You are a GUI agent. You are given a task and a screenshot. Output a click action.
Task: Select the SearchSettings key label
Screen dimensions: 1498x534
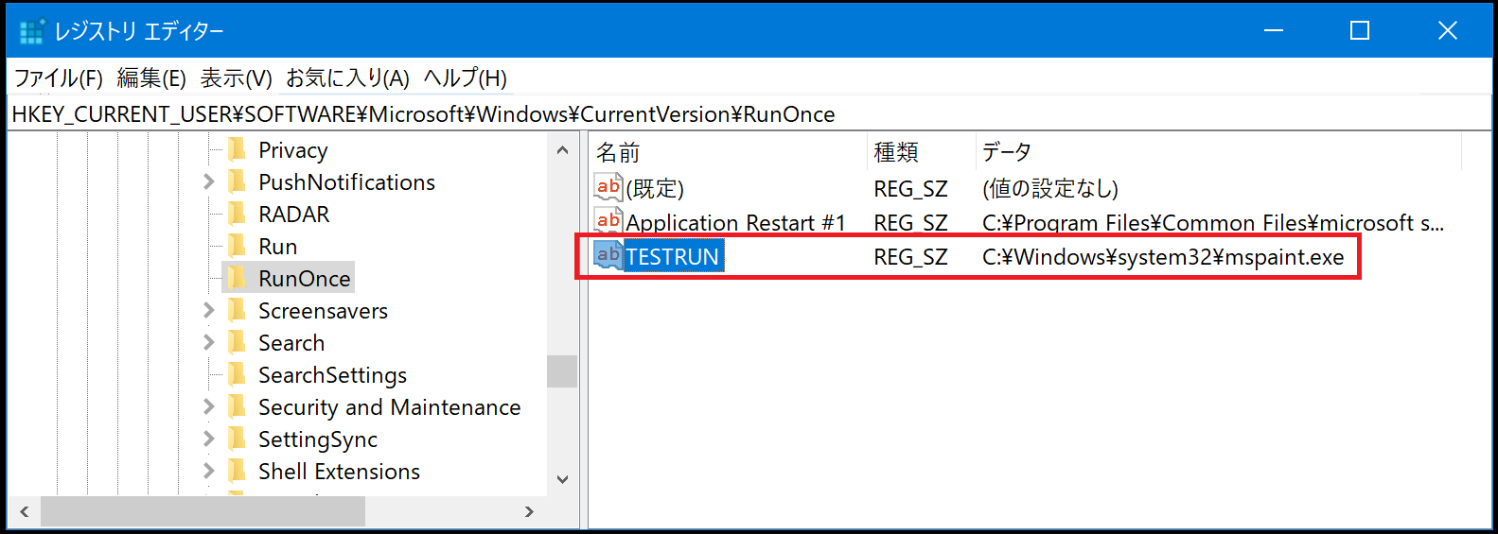[332, 375]
